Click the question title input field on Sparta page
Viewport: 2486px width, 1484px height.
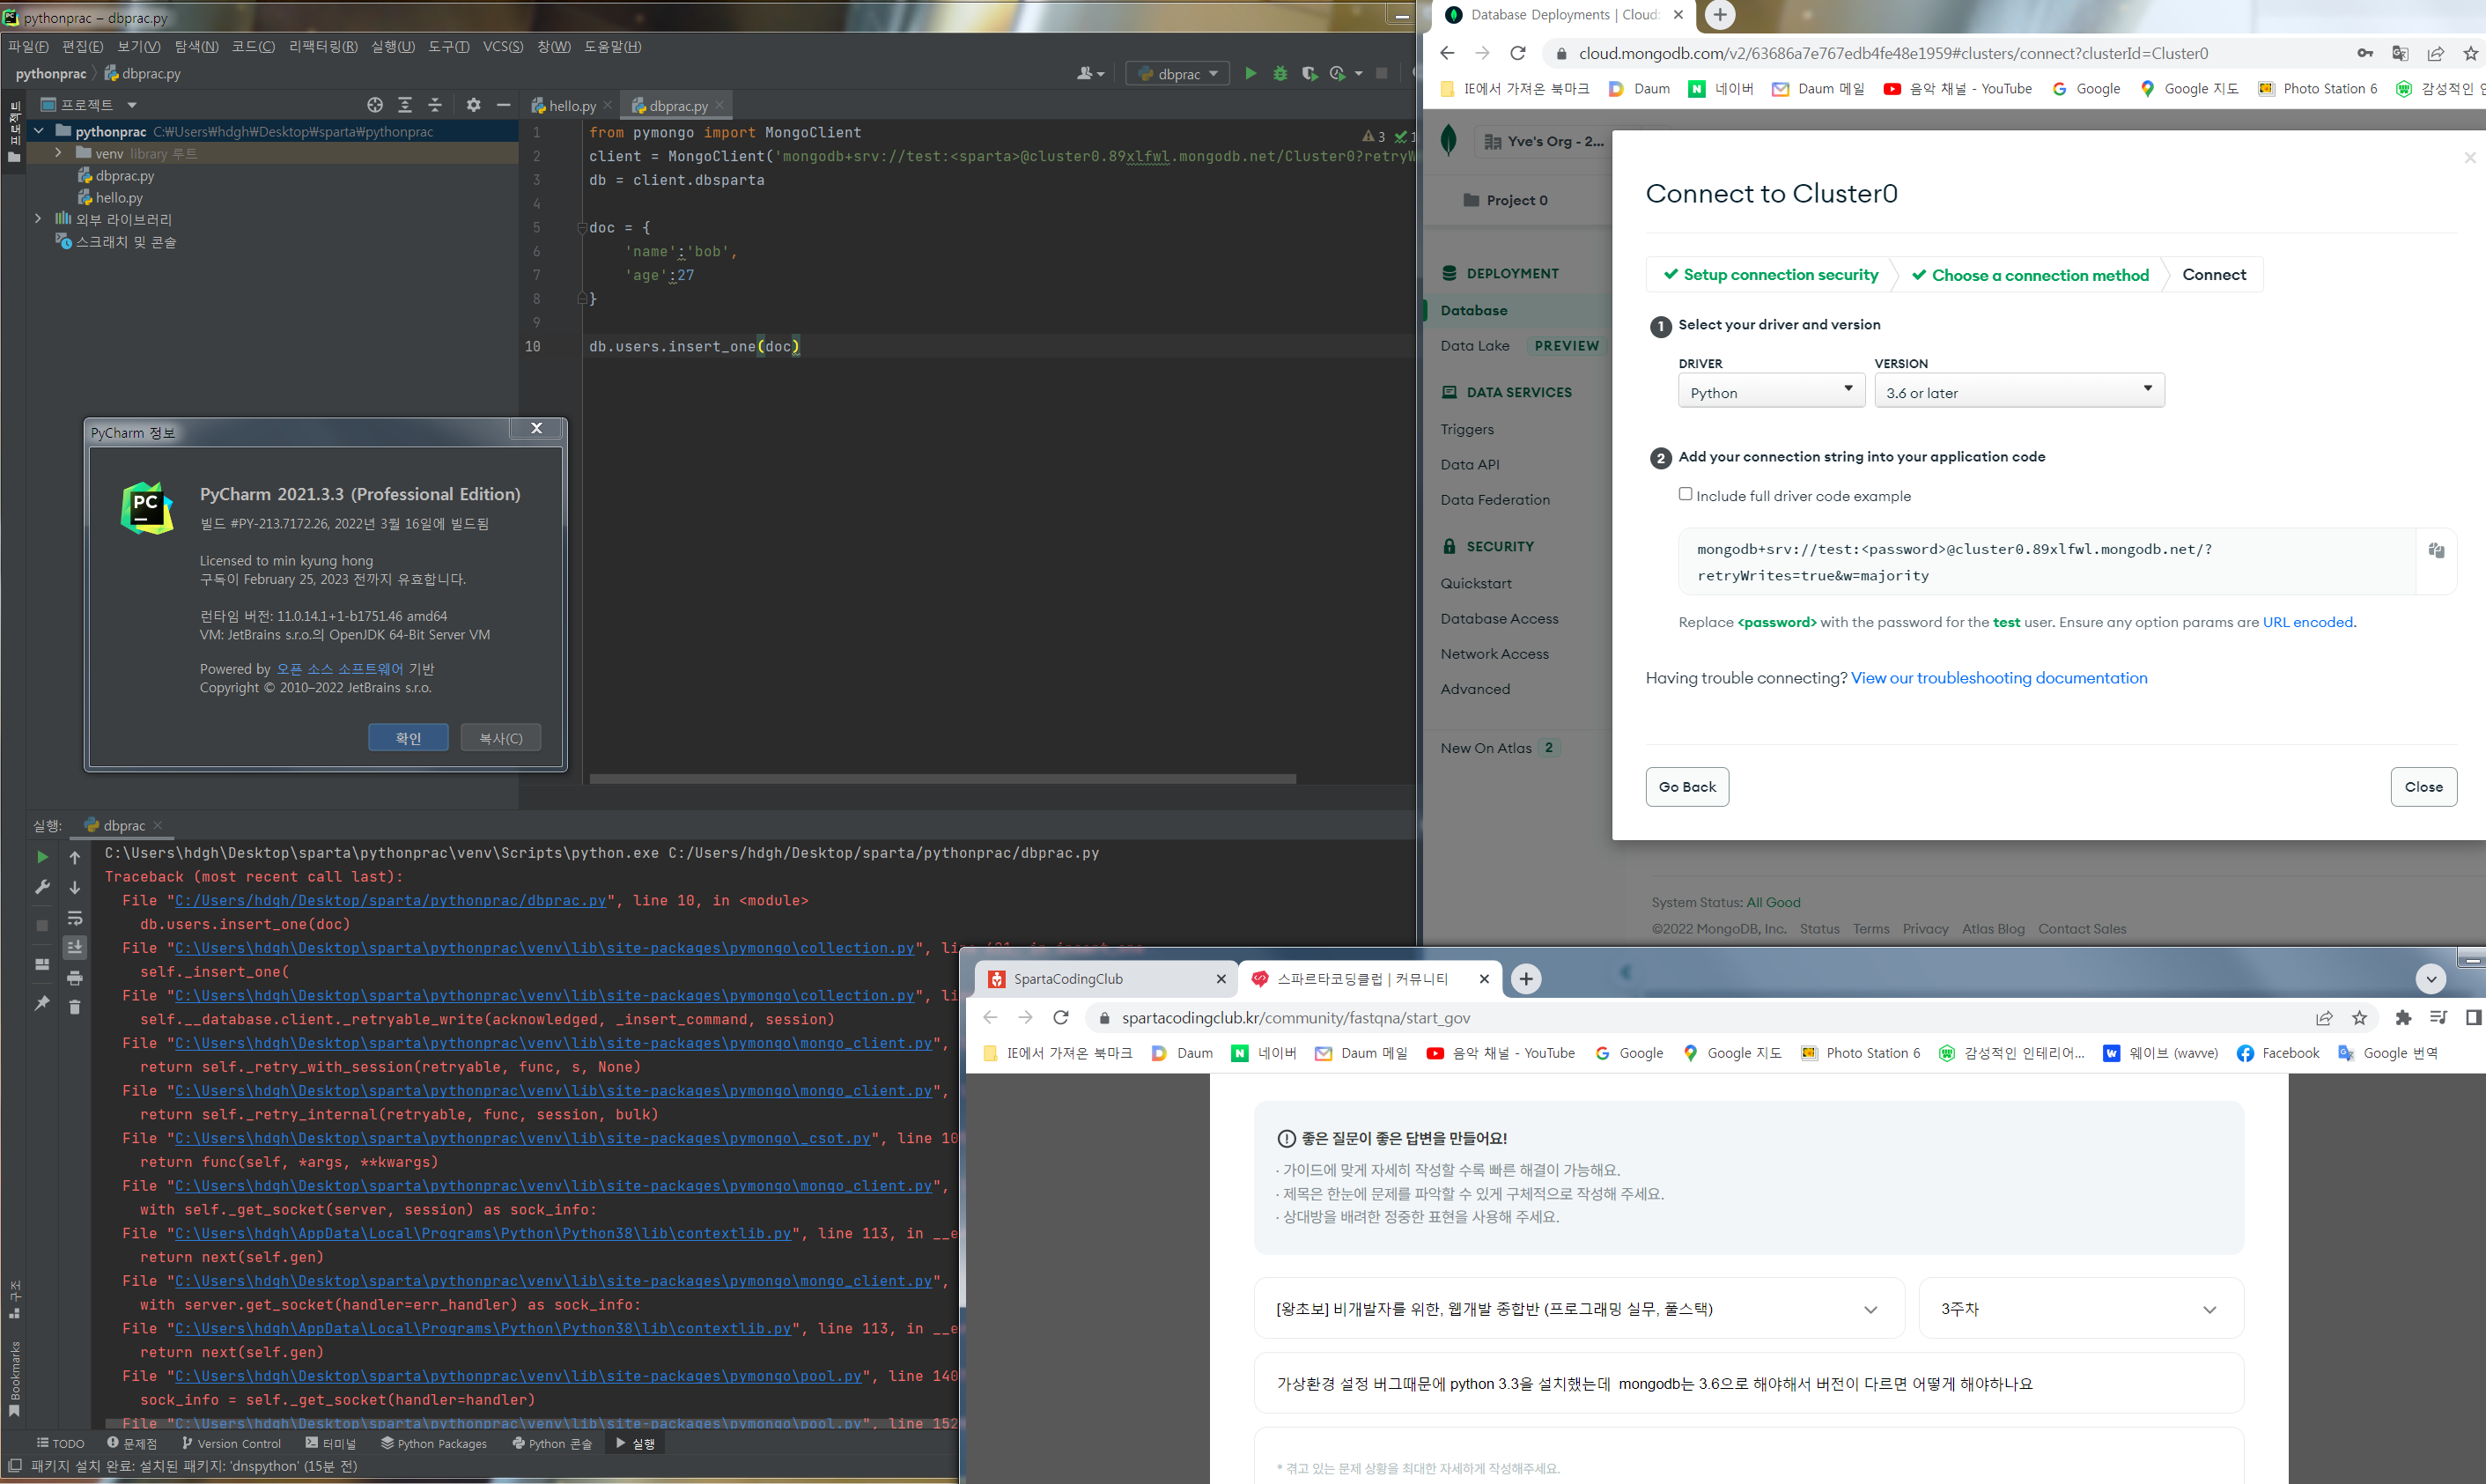1749,1383
